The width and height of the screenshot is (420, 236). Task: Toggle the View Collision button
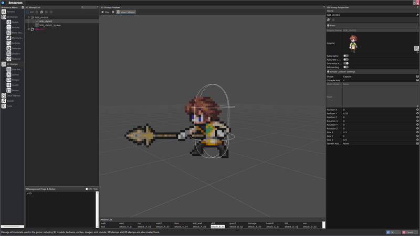(126, 12)
